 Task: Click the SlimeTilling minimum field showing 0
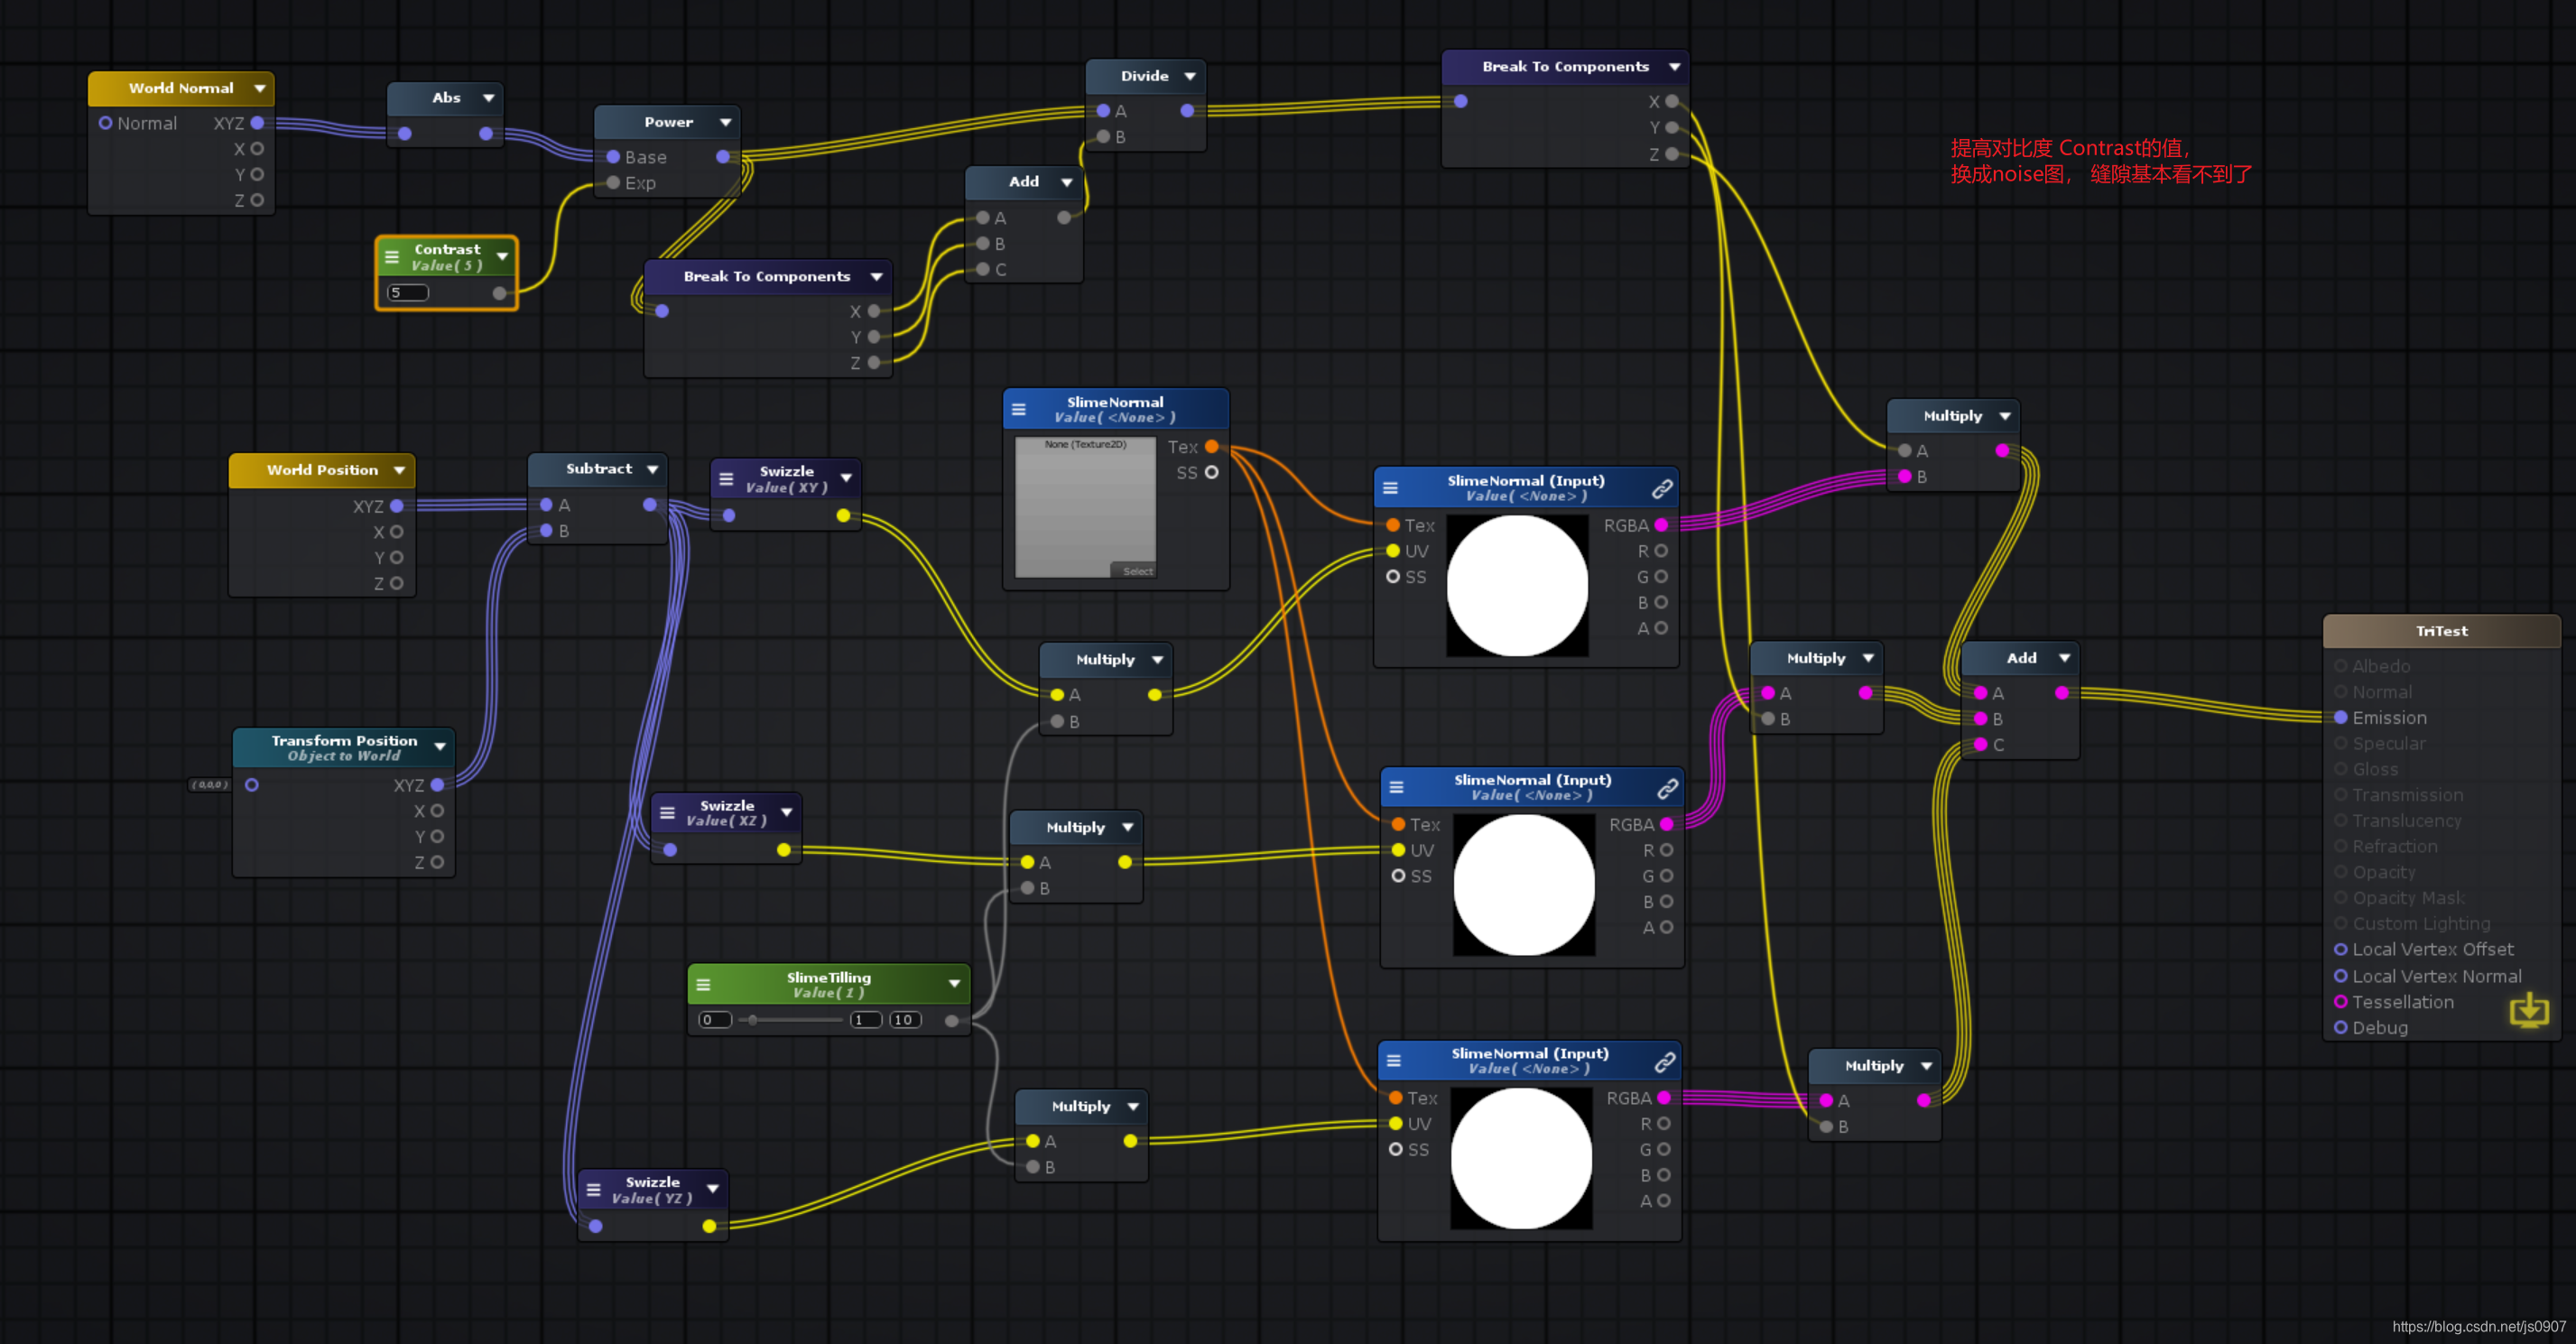click(714, 1020)
